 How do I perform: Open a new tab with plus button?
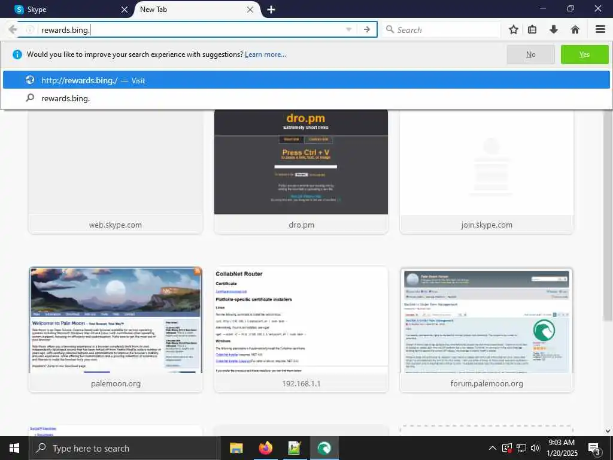coord(271,10)
